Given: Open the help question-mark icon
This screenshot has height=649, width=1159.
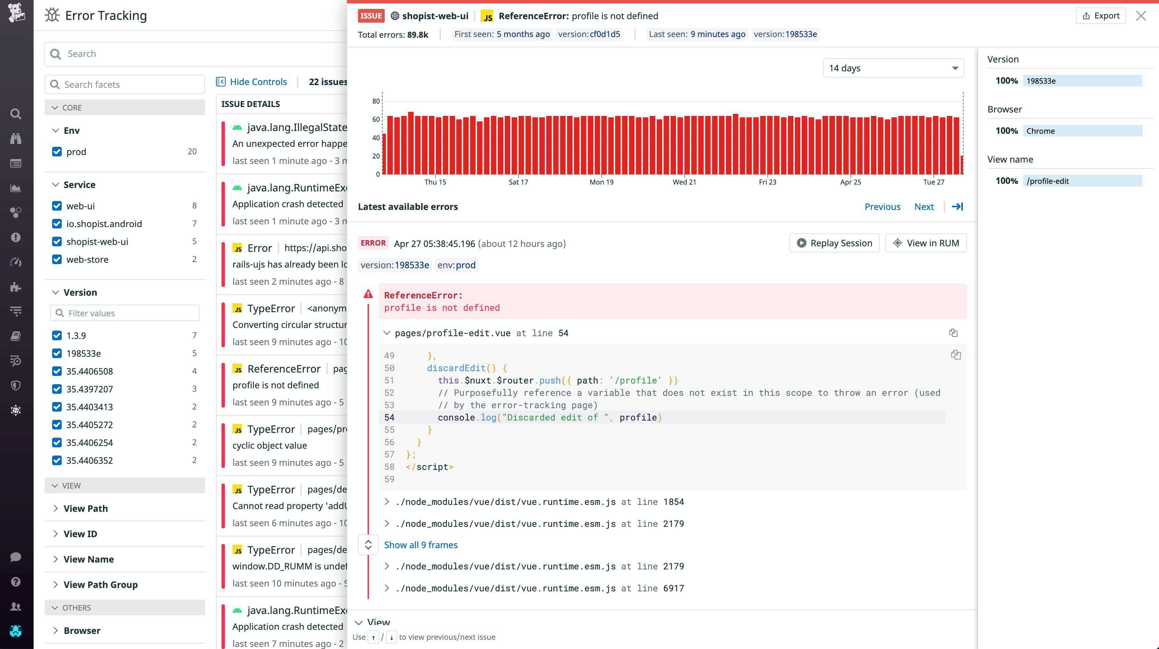Looking at the screenshot, I should [x=16, y=581].
